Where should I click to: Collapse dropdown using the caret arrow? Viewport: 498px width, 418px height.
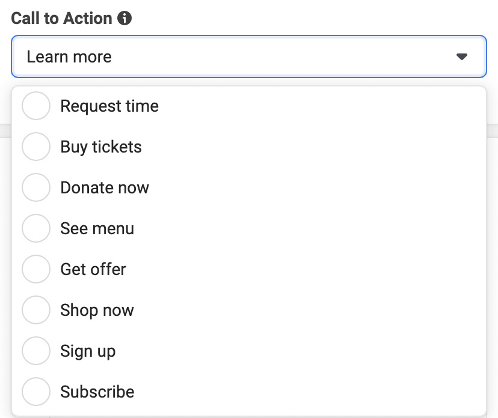click(461, 57)
